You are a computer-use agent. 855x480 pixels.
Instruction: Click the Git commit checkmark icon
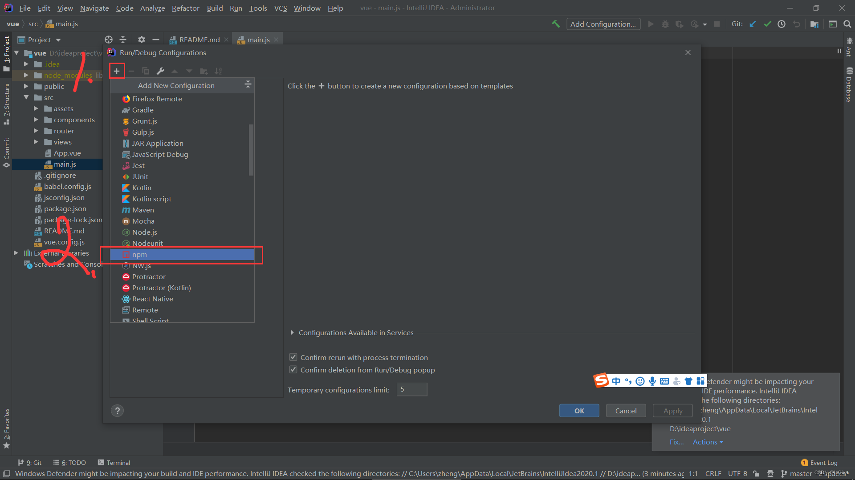pyautogui.click(x=767, y=24)
